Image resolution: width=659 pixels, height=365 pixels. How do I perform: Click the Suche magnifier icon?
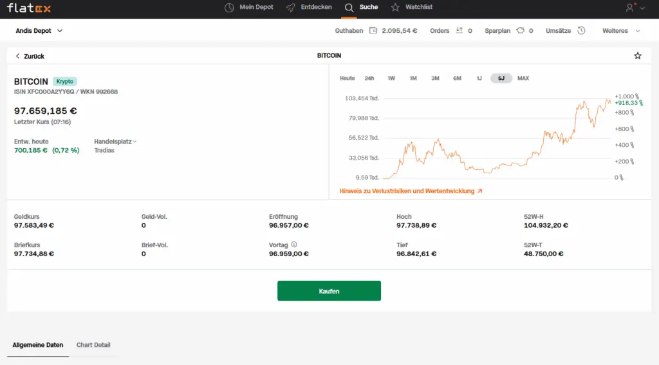coord(349,8)
